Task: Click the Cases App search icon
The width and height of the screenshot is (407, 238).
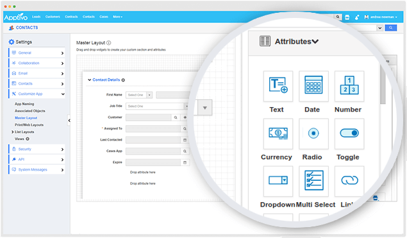Action: 185,151
